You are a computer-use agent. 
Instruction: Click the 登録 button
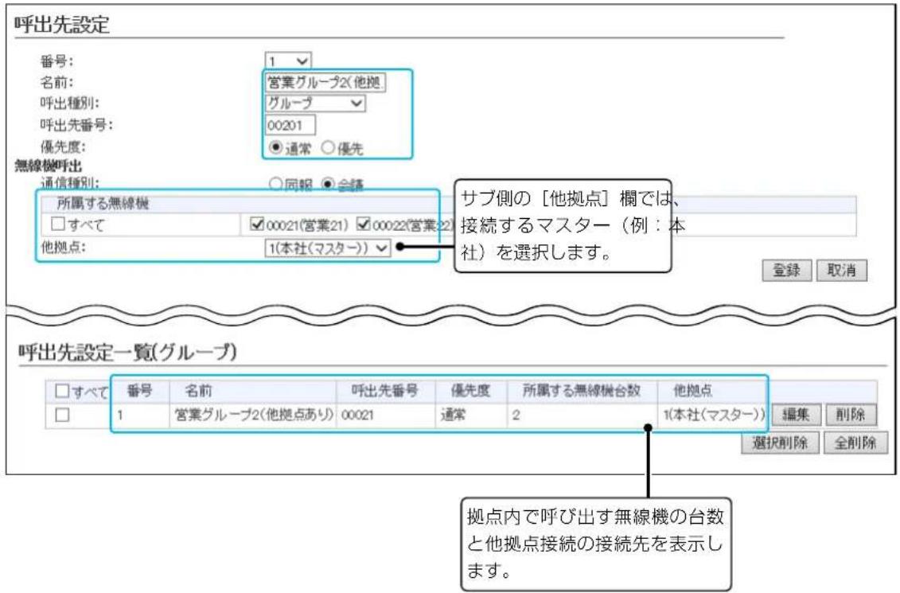tap(786, 270)
